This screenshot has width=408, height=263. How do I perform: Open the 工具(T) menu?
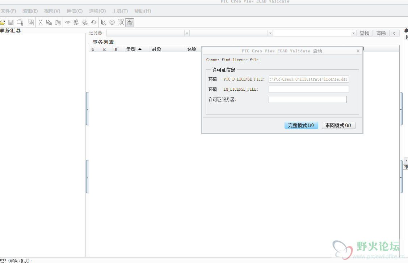coord(120,11)
